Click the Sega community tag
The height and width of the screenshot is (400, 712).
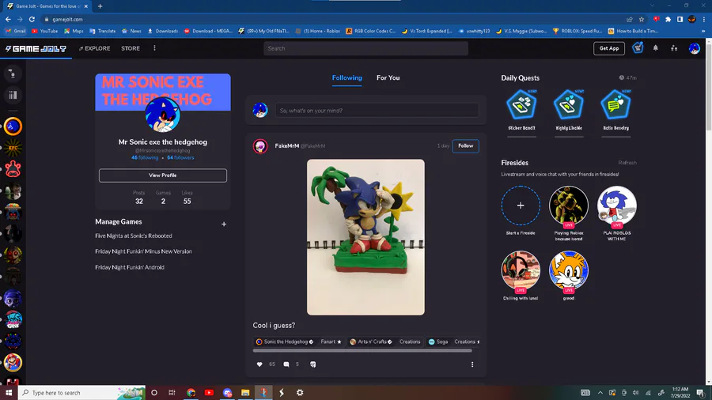(438, 342)
